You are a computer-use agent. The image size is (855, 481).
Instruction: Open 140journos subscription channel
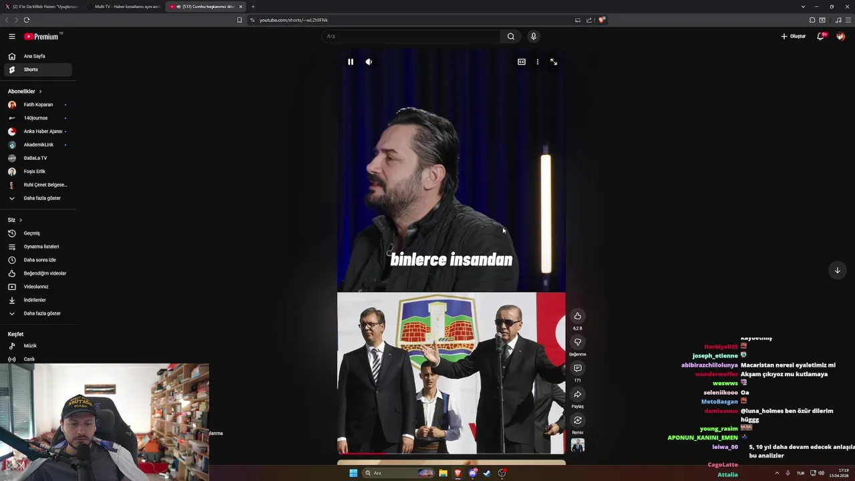38,118
